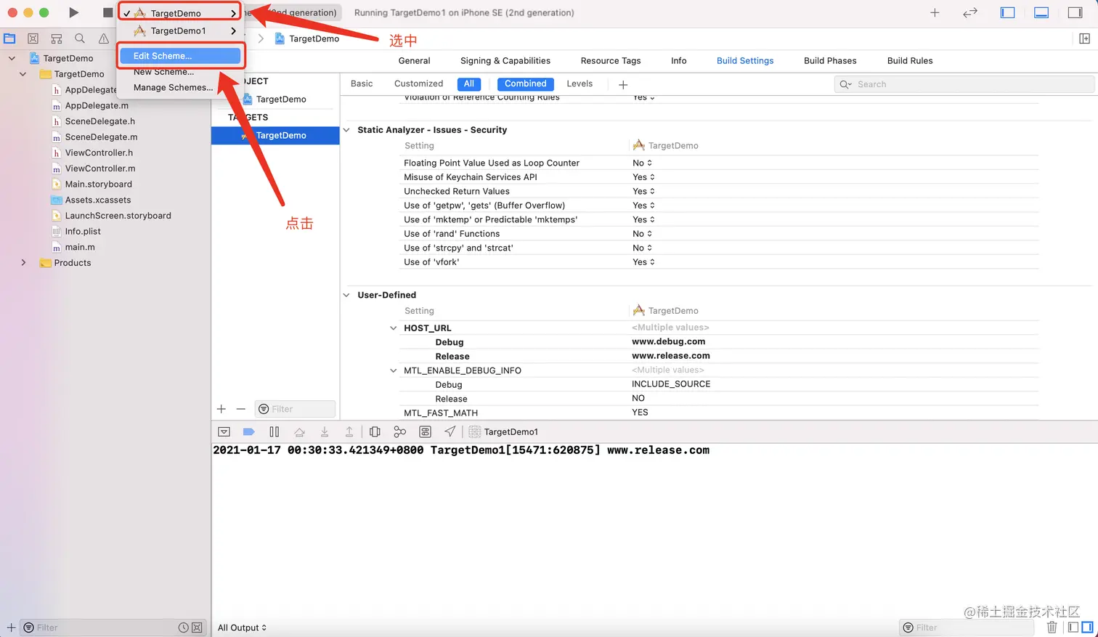Click the add build setting plus button
The height and width of the screenshot is (637, 1098).
point(623,84)
